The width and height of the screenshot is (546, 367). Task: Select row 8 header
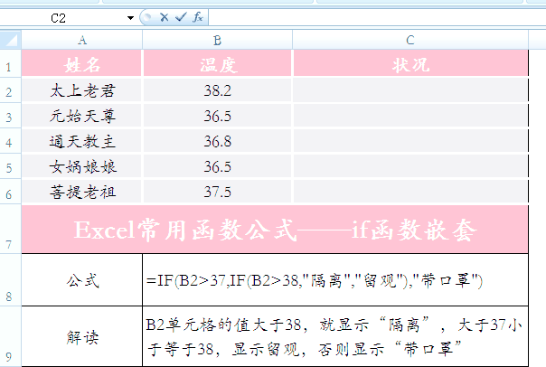(9, 280)
